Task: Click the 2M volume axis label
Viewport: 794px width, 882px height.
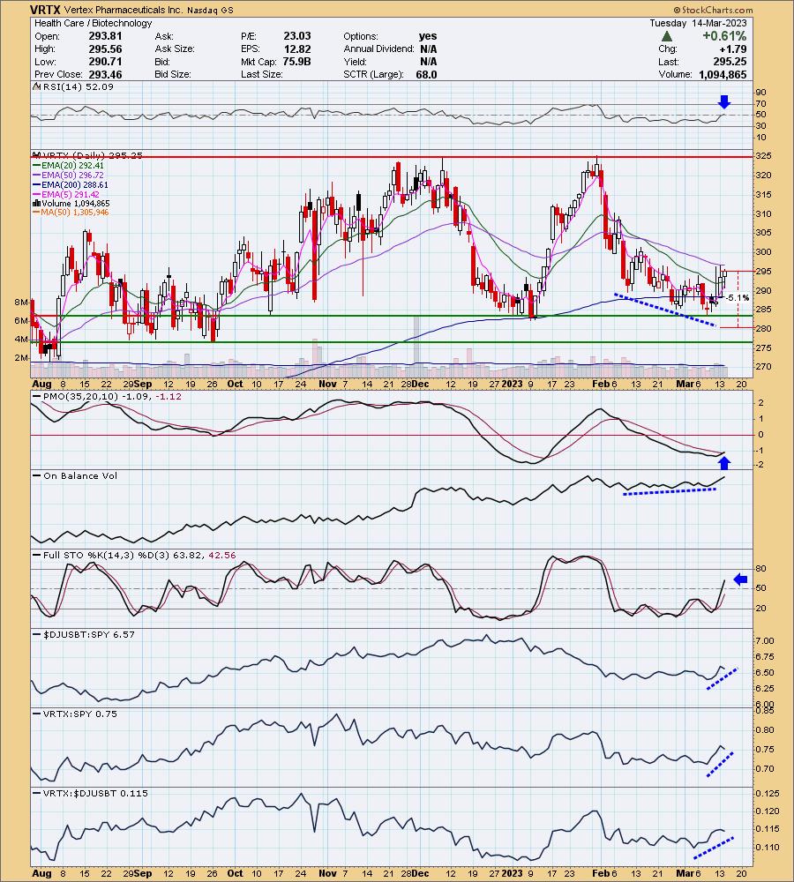Action: [21, 358]
